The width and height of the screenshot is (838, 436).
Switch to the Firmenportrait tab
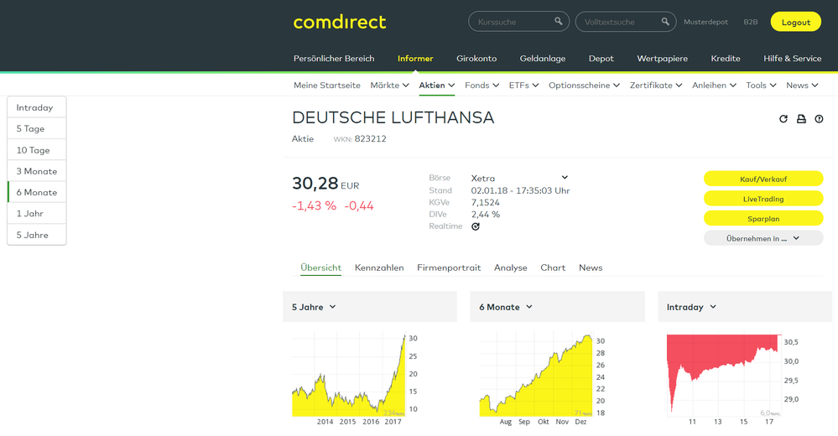[x=449, y=267]
